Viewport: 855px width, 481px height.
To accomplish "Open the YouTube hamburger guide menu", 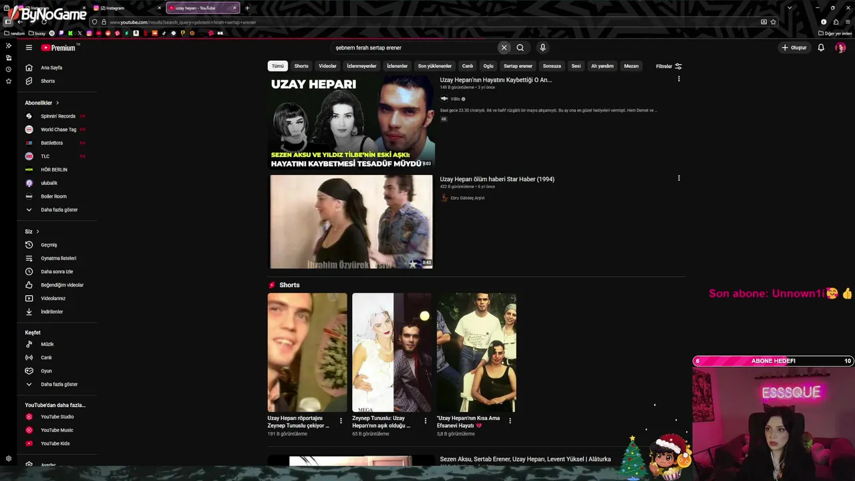I will click(x=29, y=47).
